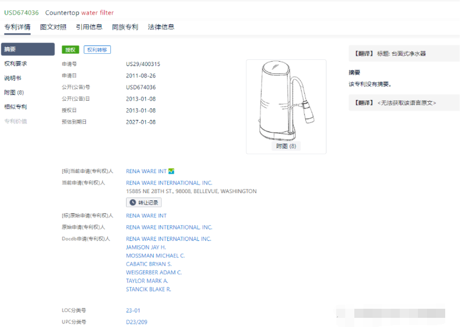Screen dimensions: 467x333
Task: Click the 权利转移 tag
Action: pyautogui.click(x=97, y=50)
